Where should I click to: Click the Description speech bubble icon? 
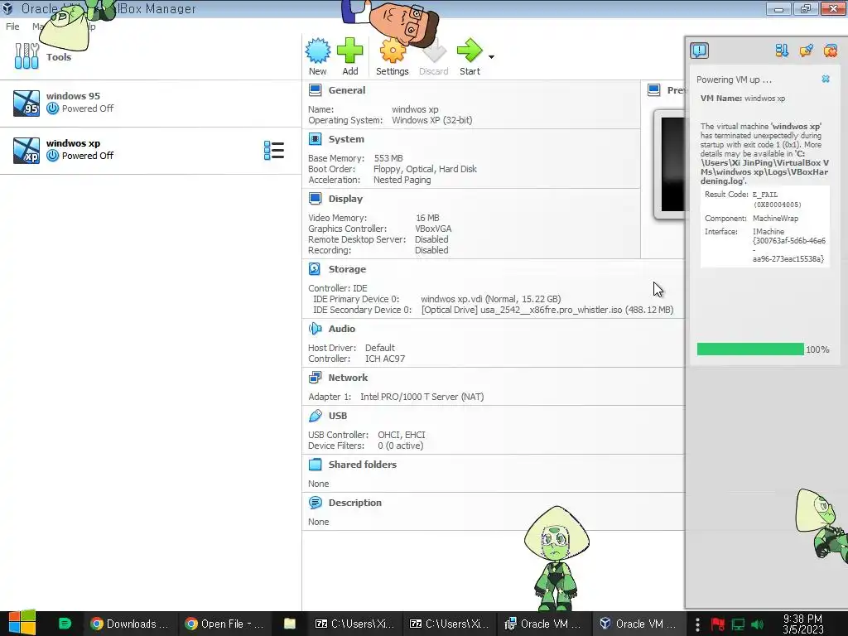click(x=316, y=503)
